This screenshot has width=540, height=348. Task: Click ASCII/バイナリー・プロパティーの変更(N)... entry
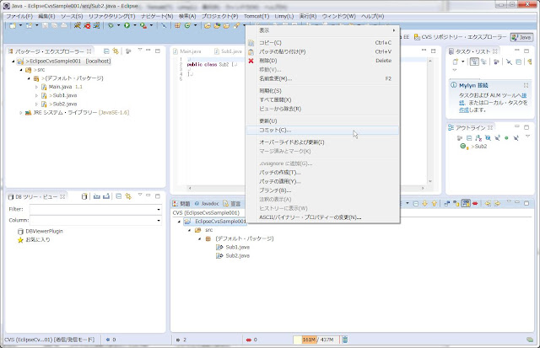(322, 217)
